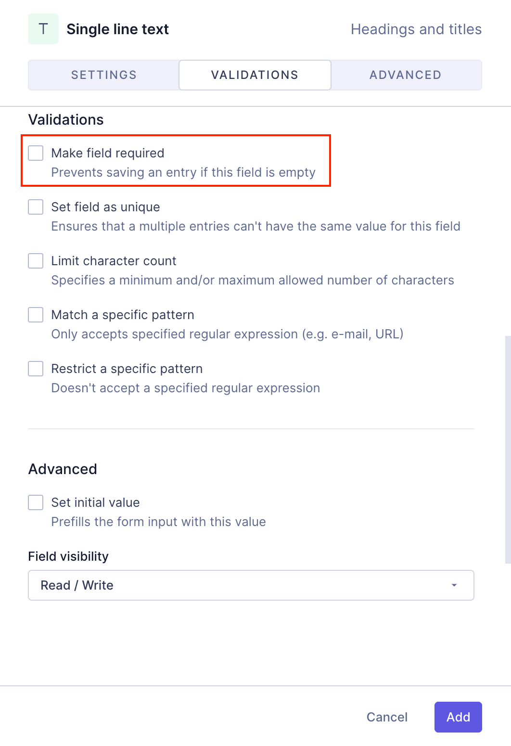511x746 pixels.
Task: Click the Headings and titles label
Action: tap(416, 29)
